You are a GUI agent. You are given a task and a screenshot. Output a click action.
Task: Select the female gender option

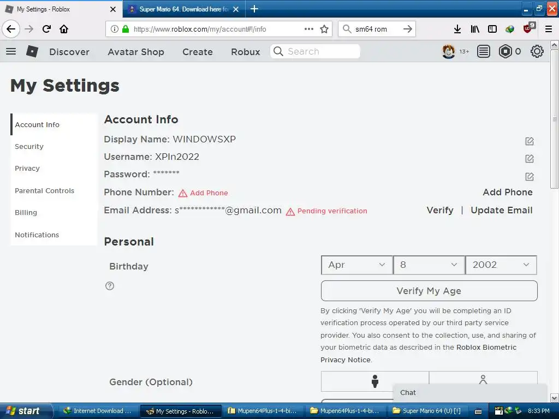pyautogui.click(x=483, y=380)
